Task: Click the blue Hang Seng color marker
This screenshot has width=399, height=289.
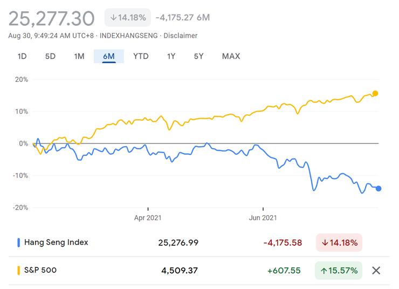Action: tap(19, 243)
